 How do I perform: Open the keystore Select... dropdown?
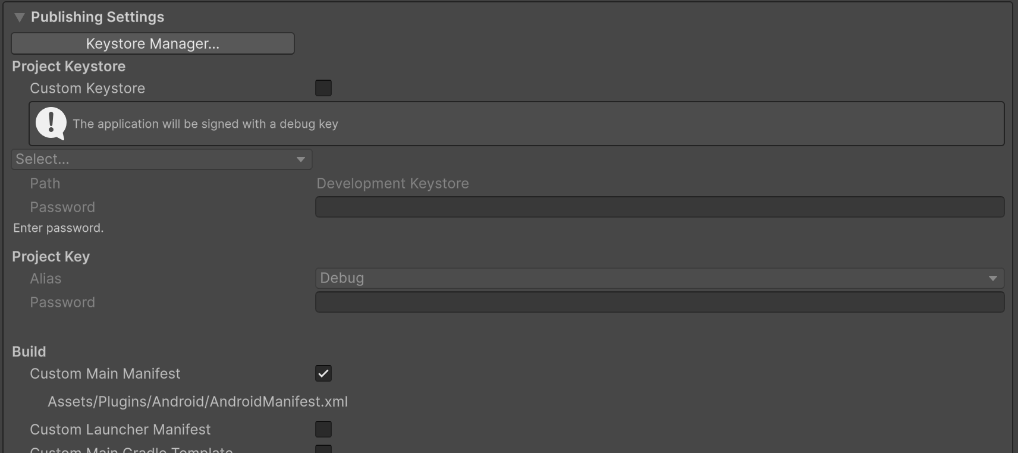(161, 159)
